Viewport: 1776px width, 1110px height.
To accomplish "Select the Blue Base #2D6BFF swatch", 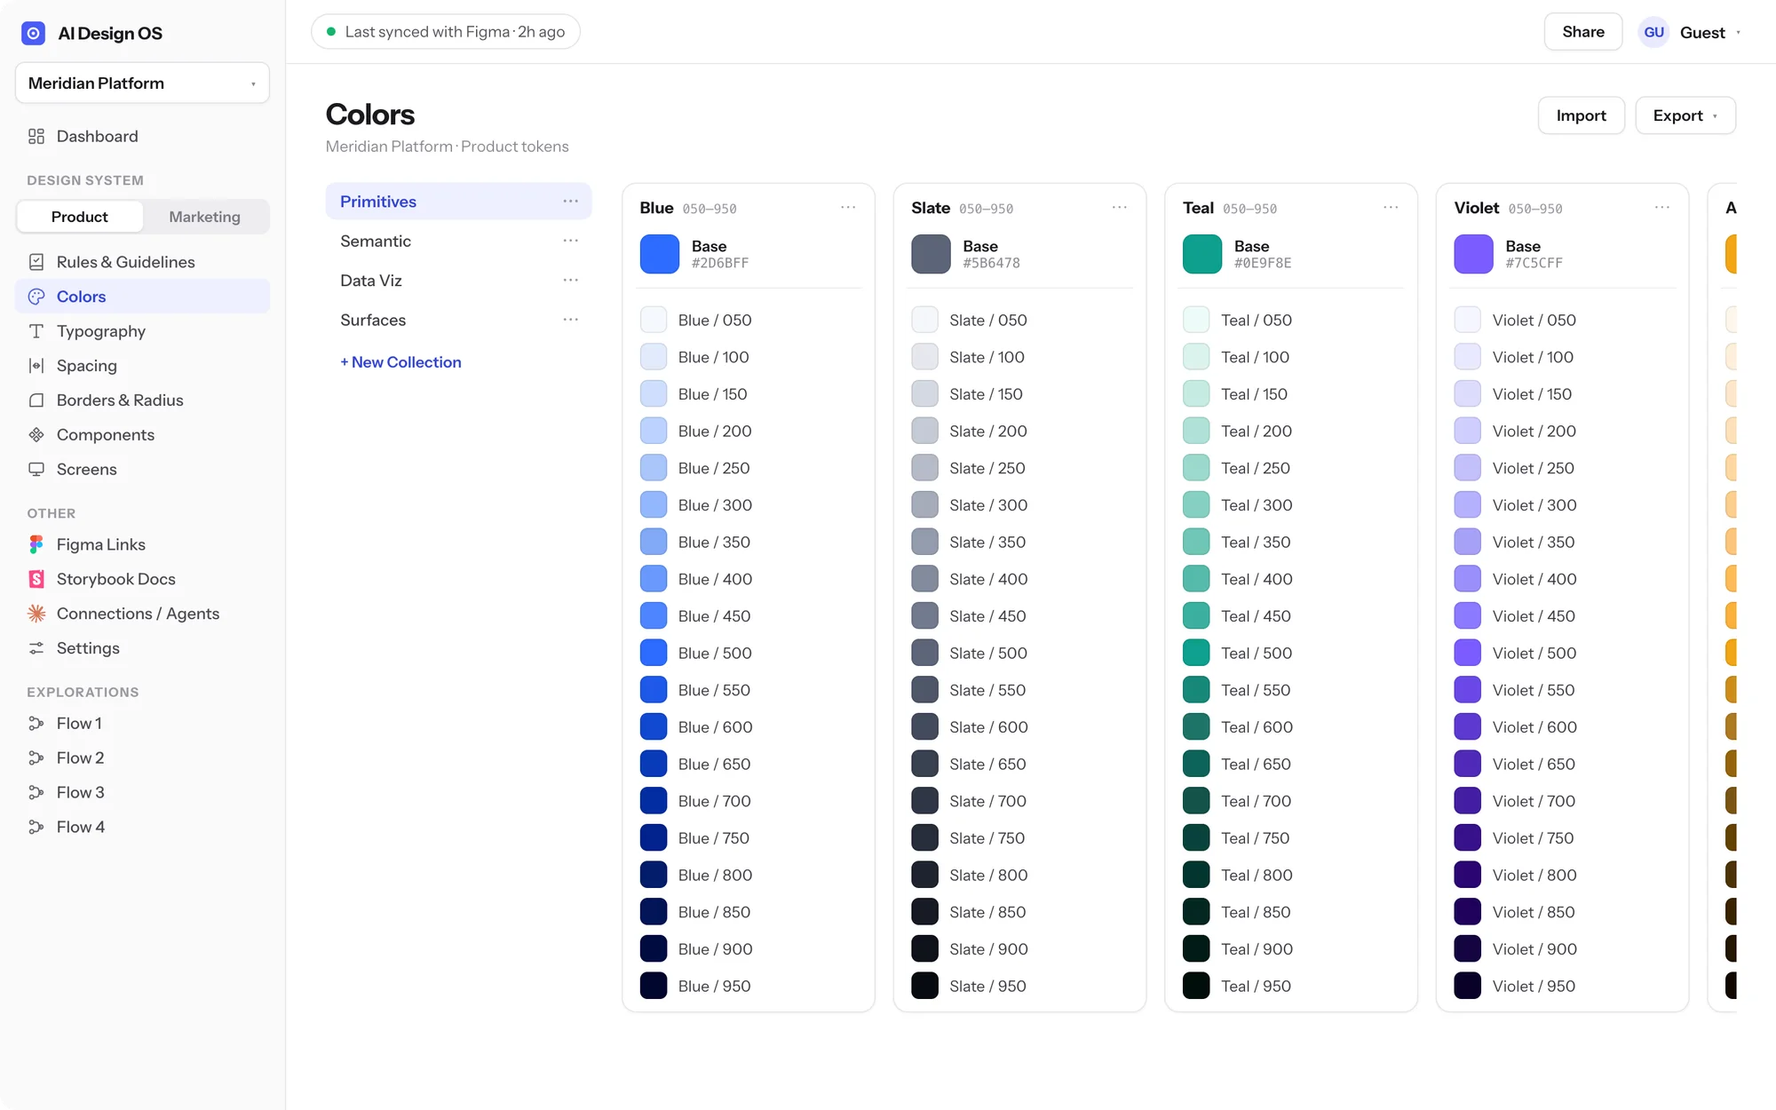I will click(x=660, y=254).
